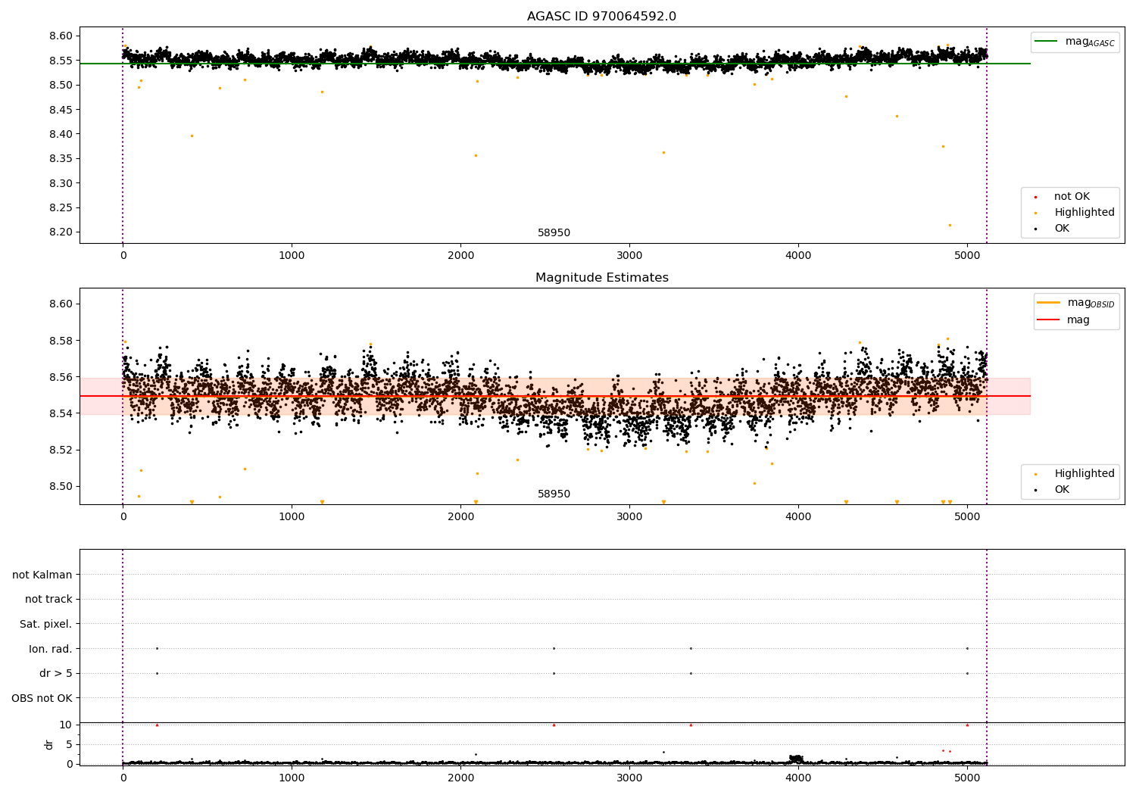Click red dr triangle marker near x=3360

pos(691,725)
